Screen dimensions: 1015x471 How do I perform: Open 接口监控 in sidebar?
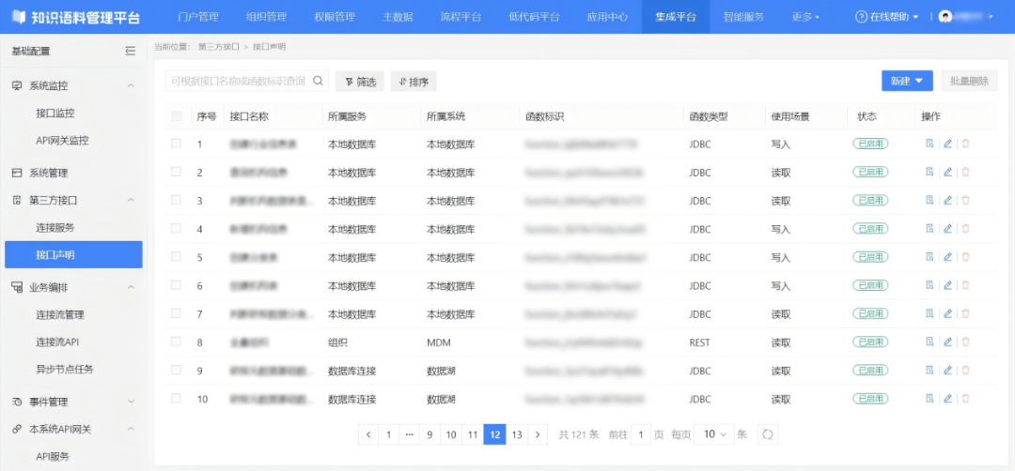[55, 114]
